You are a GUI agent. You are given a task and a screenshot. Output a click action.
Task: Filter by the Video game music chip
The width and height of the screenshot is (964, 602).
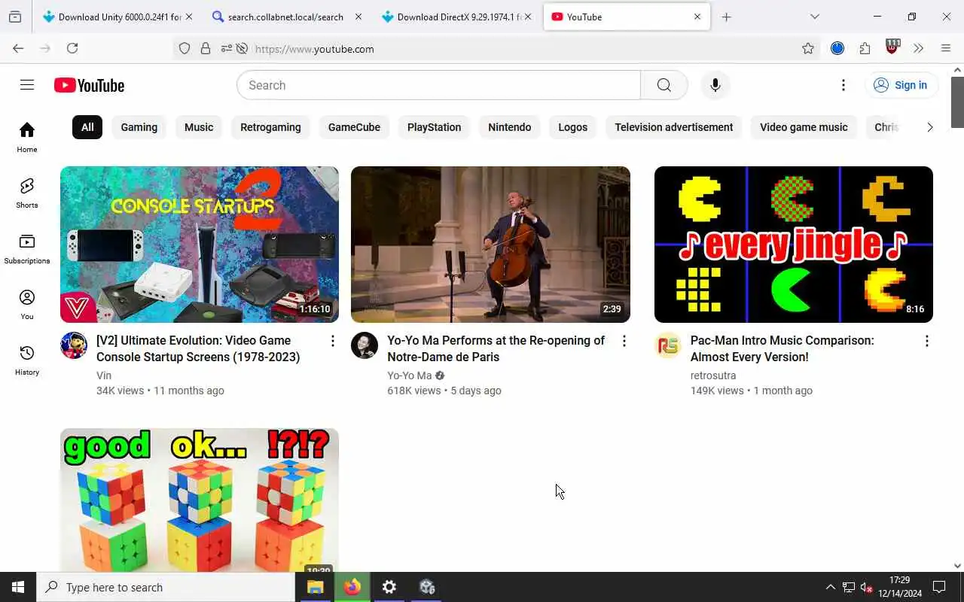tap(804, 127)
